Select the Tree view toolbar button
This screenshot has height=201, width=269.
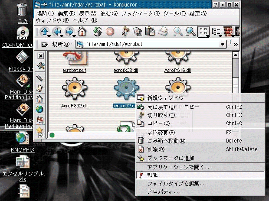216,31
